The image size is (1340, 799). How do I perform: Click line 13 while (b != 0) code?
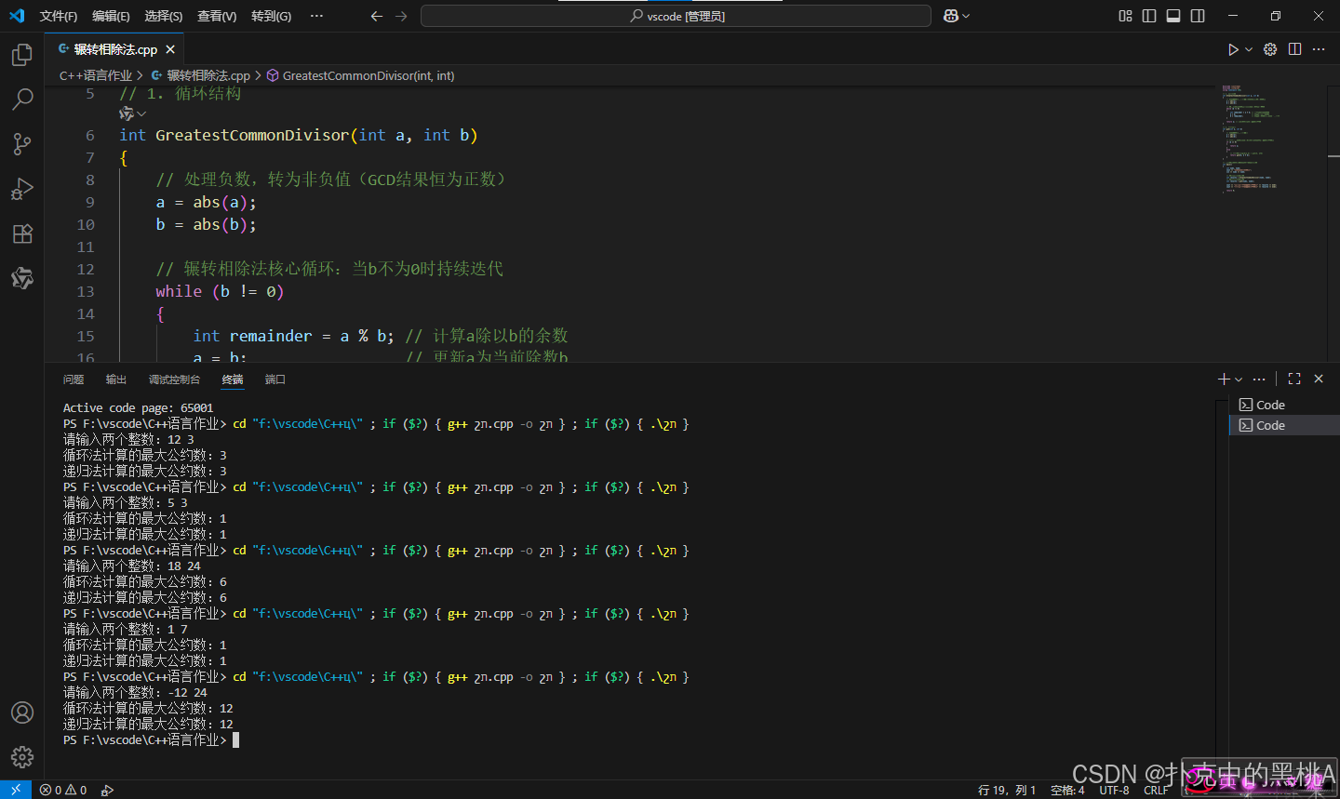[x=220, y=291]
